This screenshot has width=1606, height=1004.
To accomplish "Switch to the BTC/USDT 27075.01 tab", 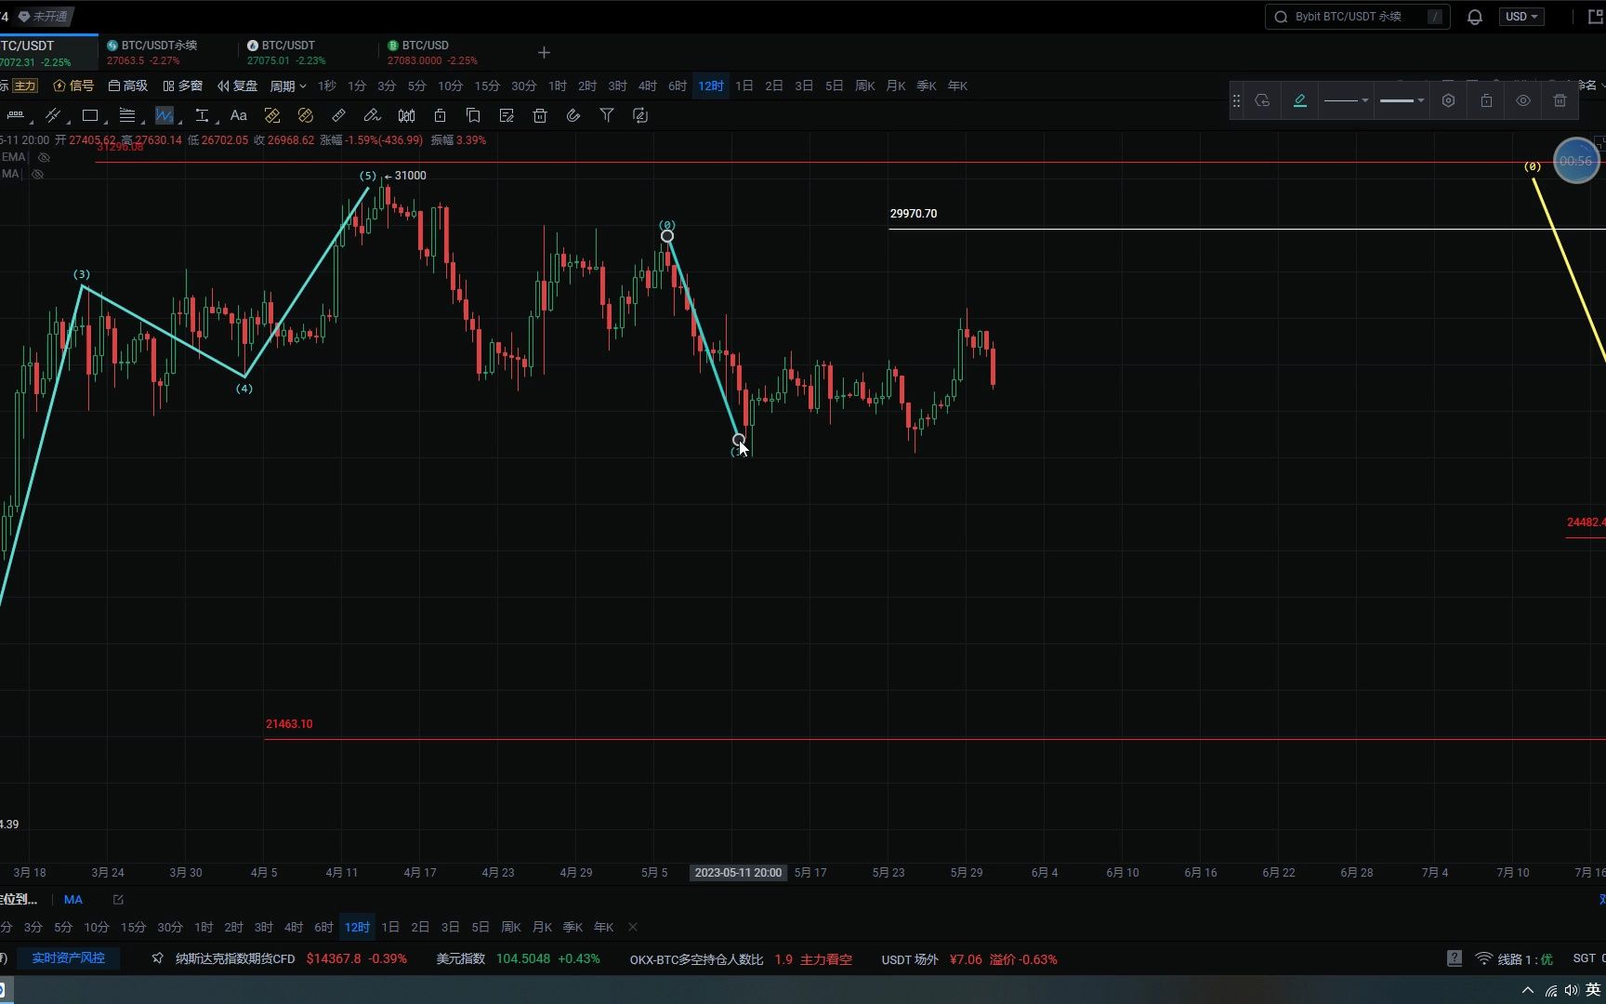I will coord(286,52).
